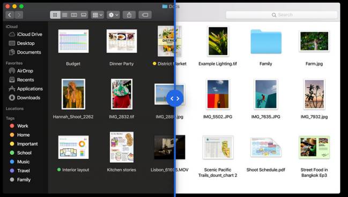This screenshot has height=197, width=348.
Task: Open the group-by arrangement dropdown
Action: pos(97,15)
